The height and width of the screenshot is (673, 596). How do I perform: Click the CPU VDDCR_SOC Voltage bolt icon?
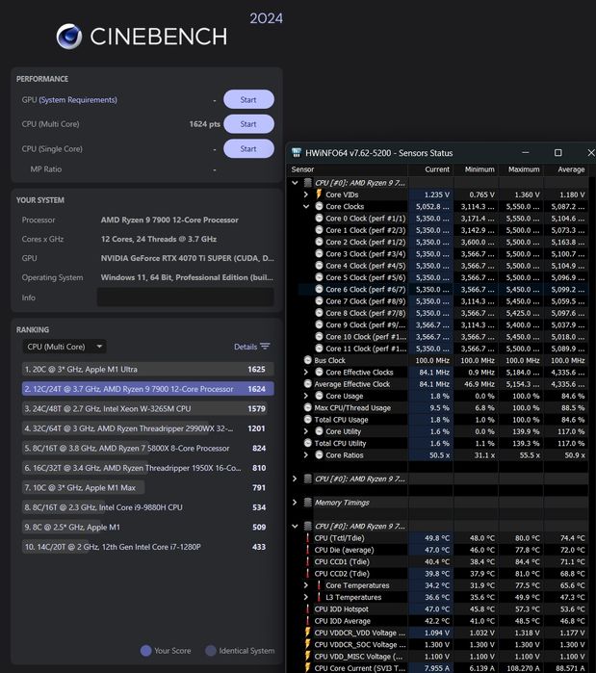(x=308, y=644)
